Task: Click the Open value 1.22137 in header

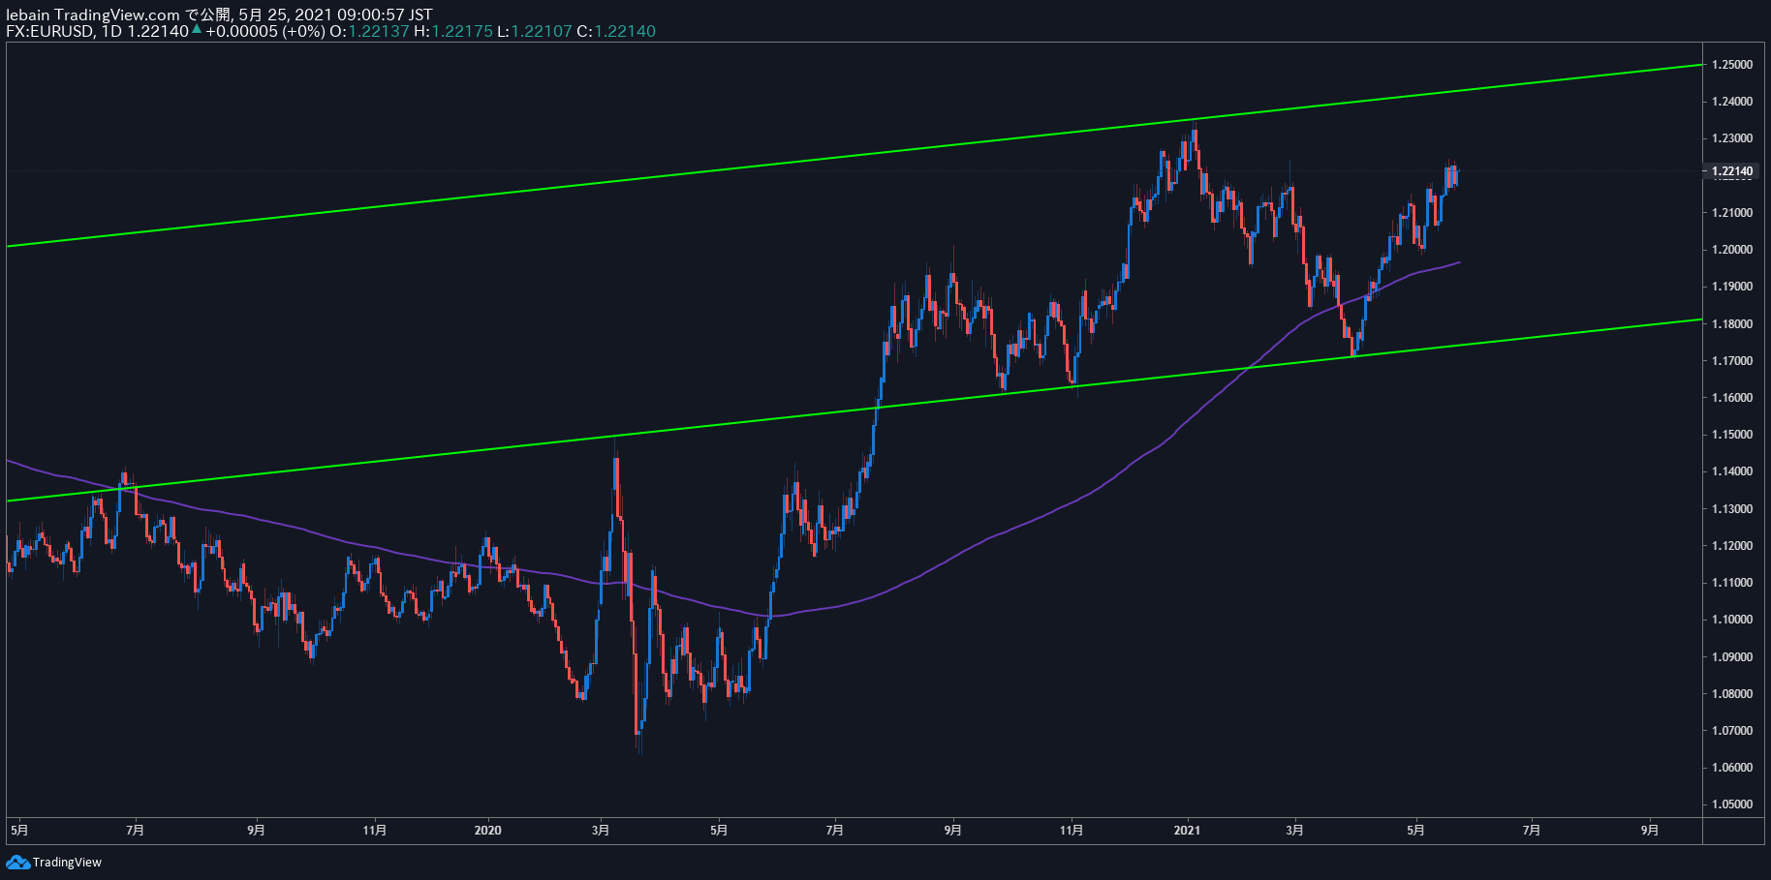Action: 379,31
